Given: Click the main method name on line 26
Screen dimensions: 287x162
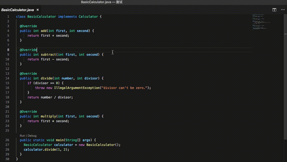Looking at the screenshot, I should [60, 140].
